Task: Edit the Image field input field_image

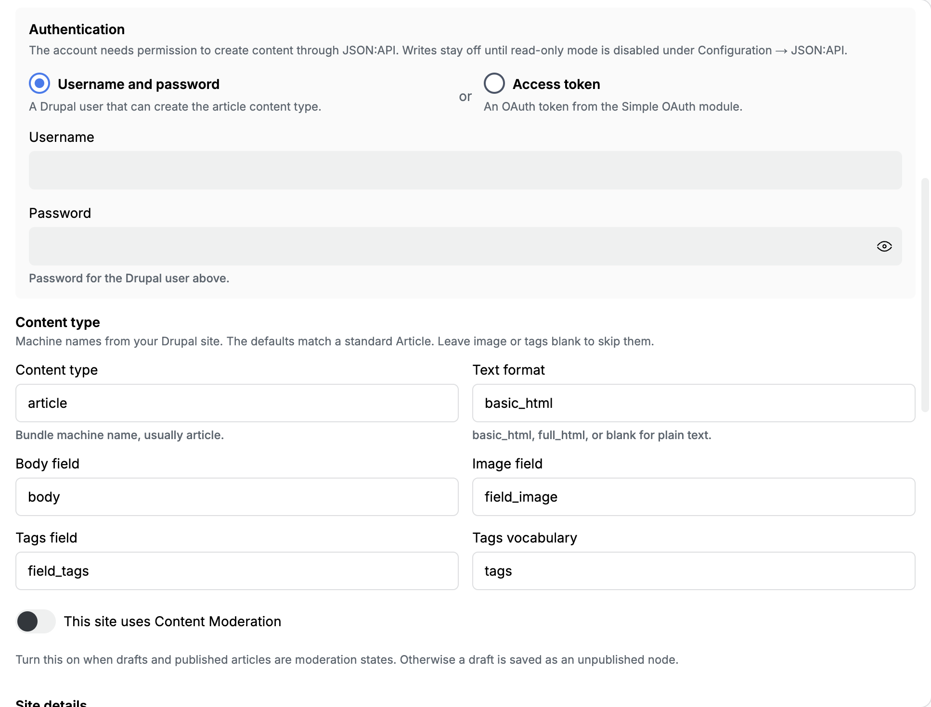Action: [694, 497]
